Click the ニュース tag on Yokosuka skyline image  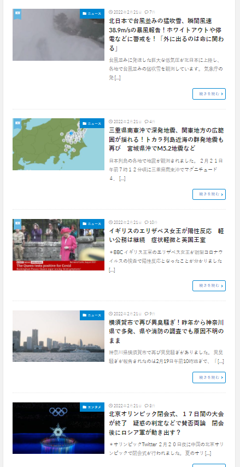click(x=92, y=315)
